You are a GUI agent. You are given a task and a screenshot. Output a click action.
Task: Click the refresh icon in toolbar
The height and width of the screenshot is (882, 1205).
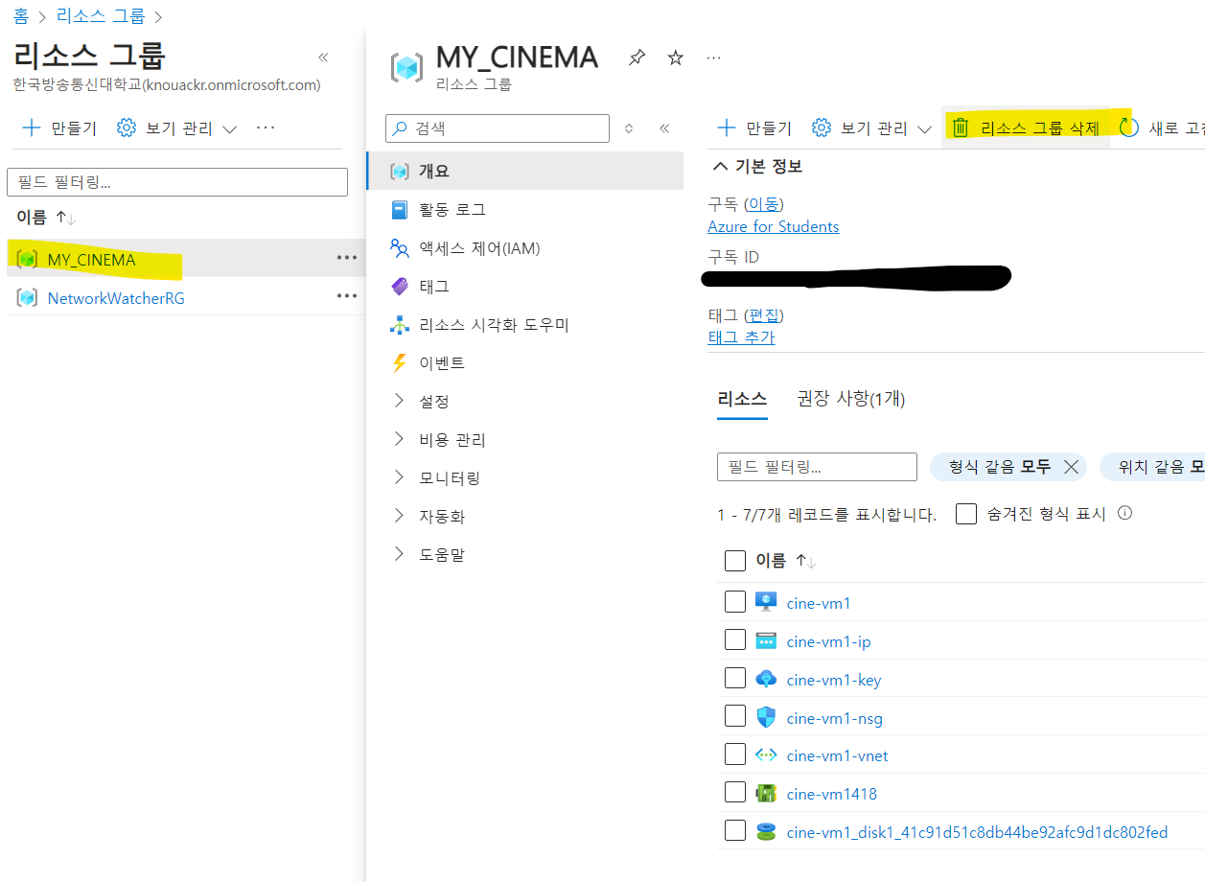tap(1127, 128)
